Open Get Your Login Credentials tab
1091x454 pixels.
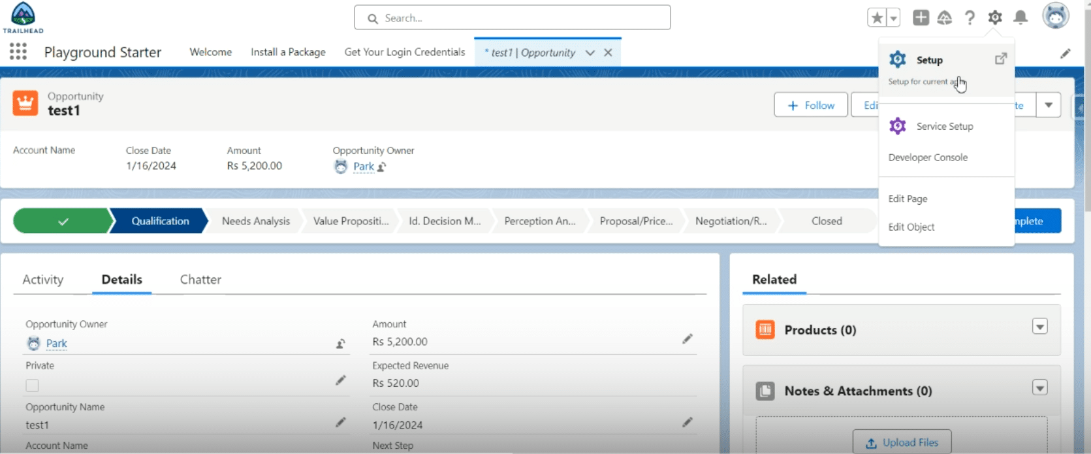tap(405, 52)
